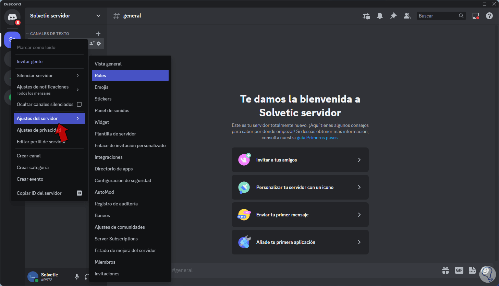Click the Solvetic user avatar
The width and height of the screenshot is (499, 286).
[x=33, y=277]
